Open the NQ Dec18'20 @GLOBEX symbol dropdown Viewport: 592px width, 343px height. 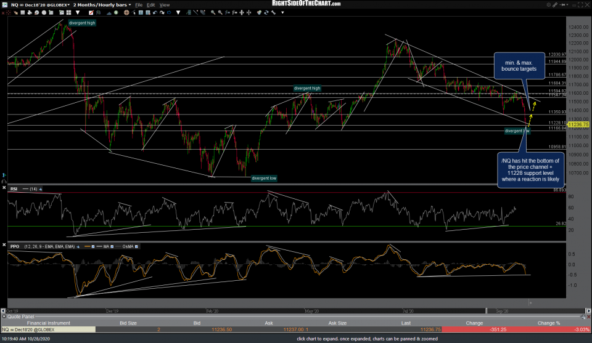[40, 5]
